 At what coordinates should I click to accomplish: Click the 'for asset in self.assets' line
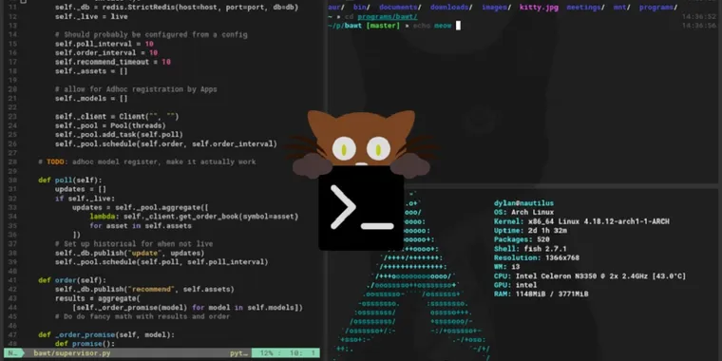tap(141, 226)
